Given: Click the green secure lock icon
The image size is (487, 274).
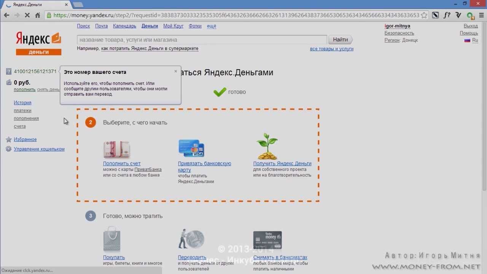Looking at the screenshot, I should pos(49,15).
